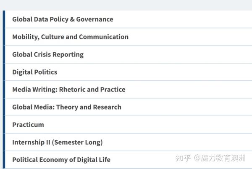252x169 pixels.
Task: Click the blue bar beside Internship II
Action: tap(4, 142)
